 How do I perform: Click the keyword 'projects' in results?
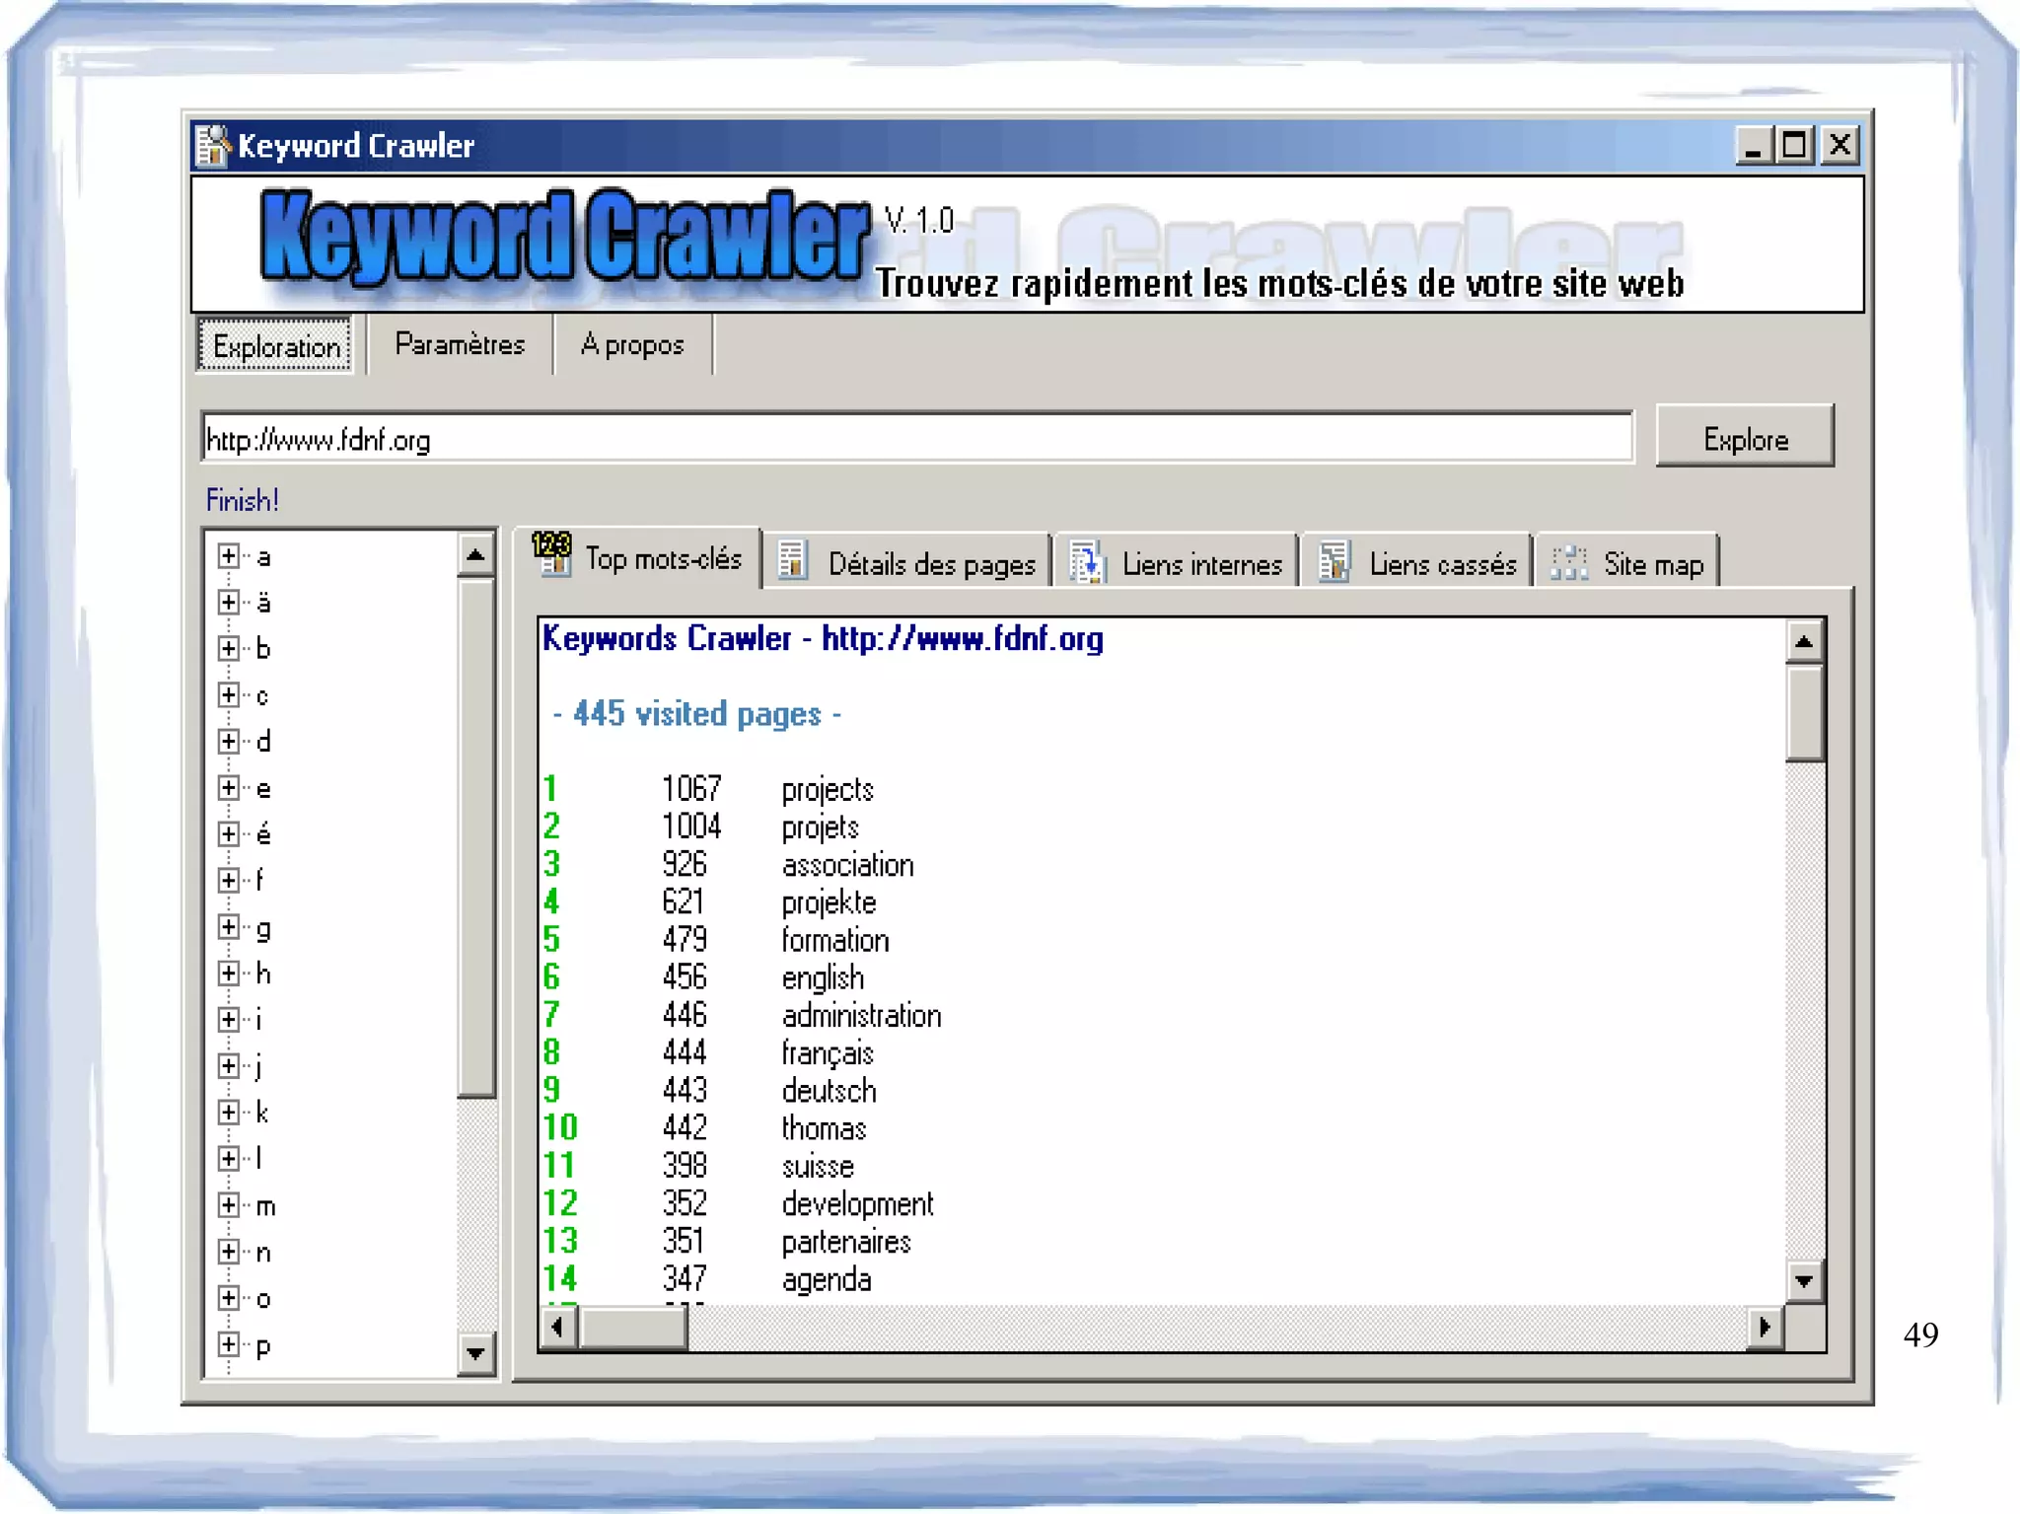coord(828,790)
